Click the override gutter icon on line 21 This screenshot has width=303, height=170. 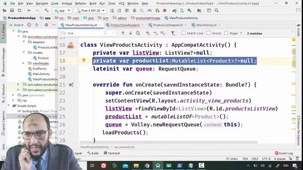[71, 85]
